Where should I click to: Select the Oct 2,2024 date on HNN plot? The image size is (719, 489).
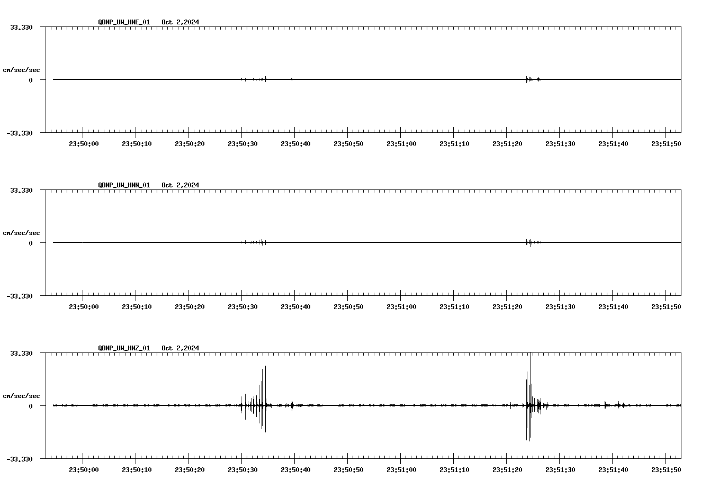(x=181, y=185)
